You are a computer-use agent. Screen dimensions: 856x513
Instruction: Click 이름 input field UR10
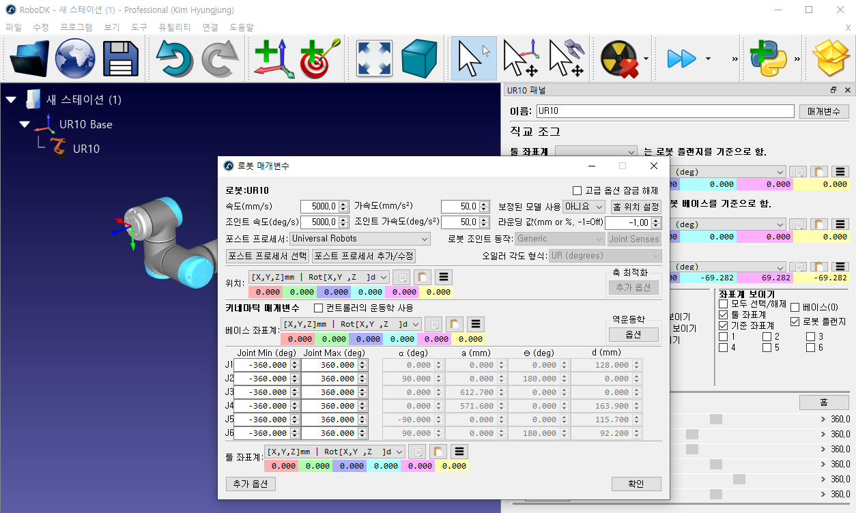tap(666, 111)
